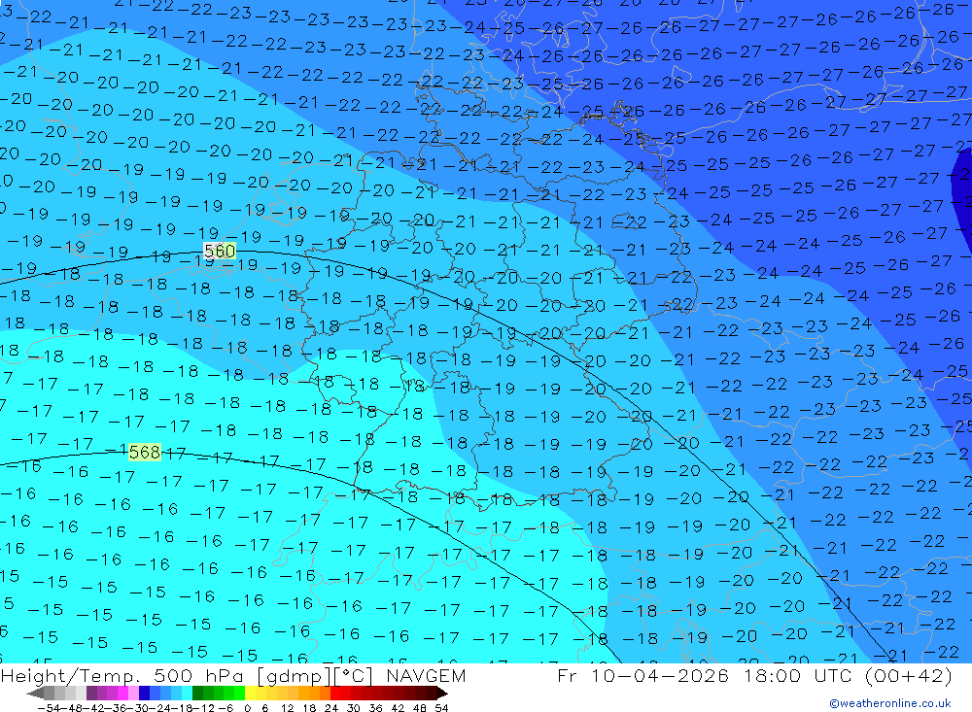Click the '18:00 UTC' valid time
Image resolution: width=972 pixels, height=712 pixels.
point(800,675)
